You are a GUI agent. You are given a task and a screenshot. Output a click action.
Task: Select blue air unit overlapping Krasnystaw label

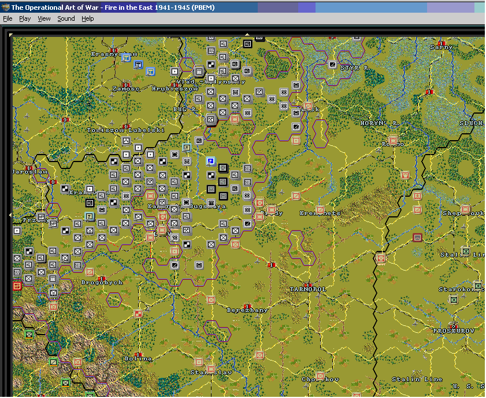126,58
